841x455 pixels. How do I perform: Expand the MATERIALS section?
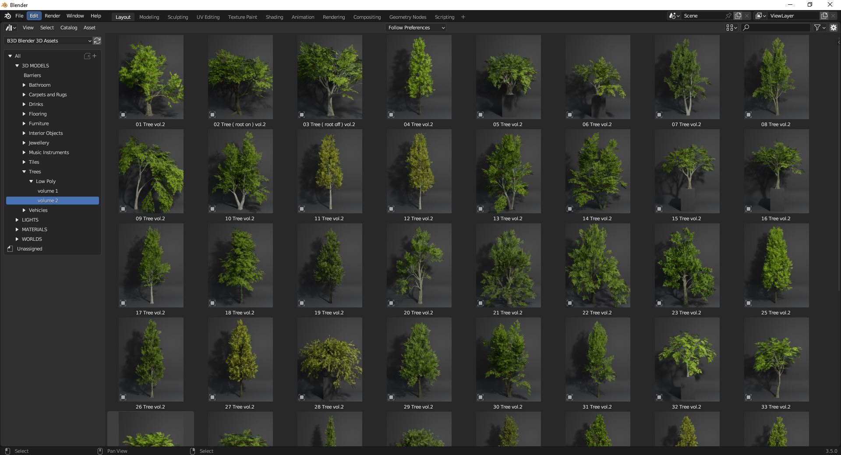coord(18,229)
